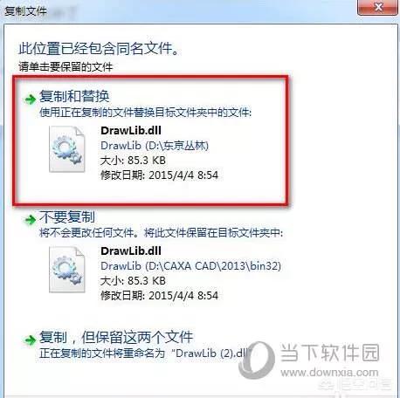400x398 pixels.
Task: Choose 复制，但保留这两个文件 option
Action: 116,337
